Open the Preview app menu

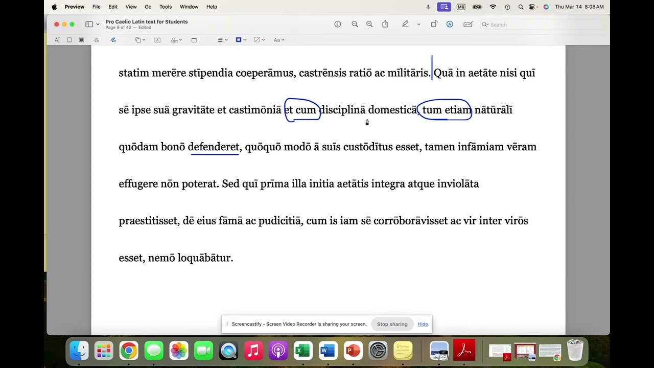pos(75,7)
